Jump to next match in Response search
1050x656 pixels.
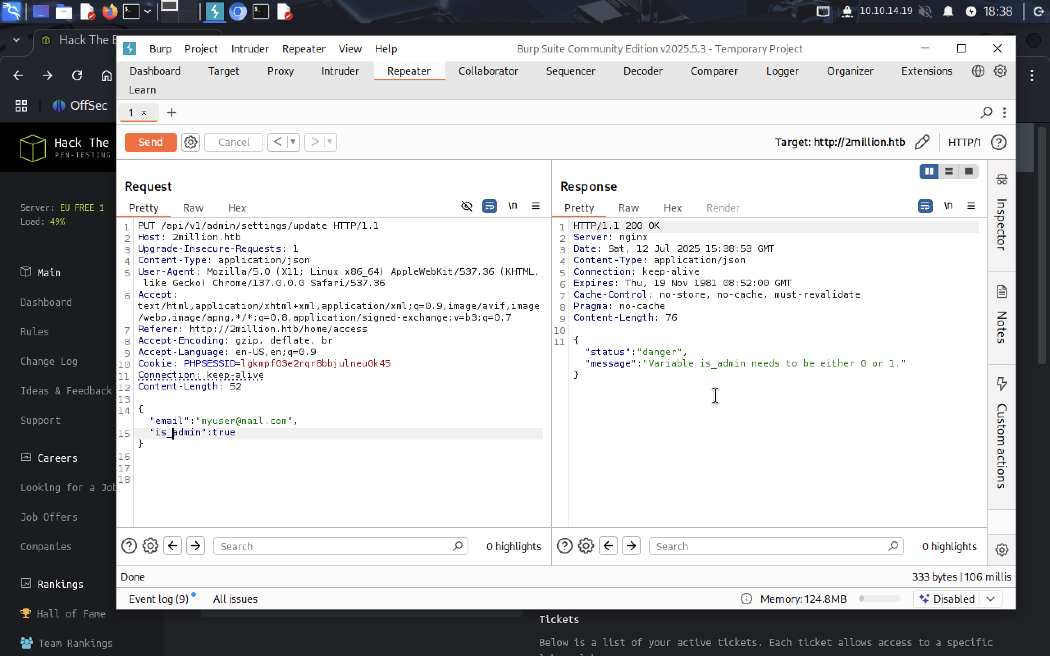coord(631,546)
